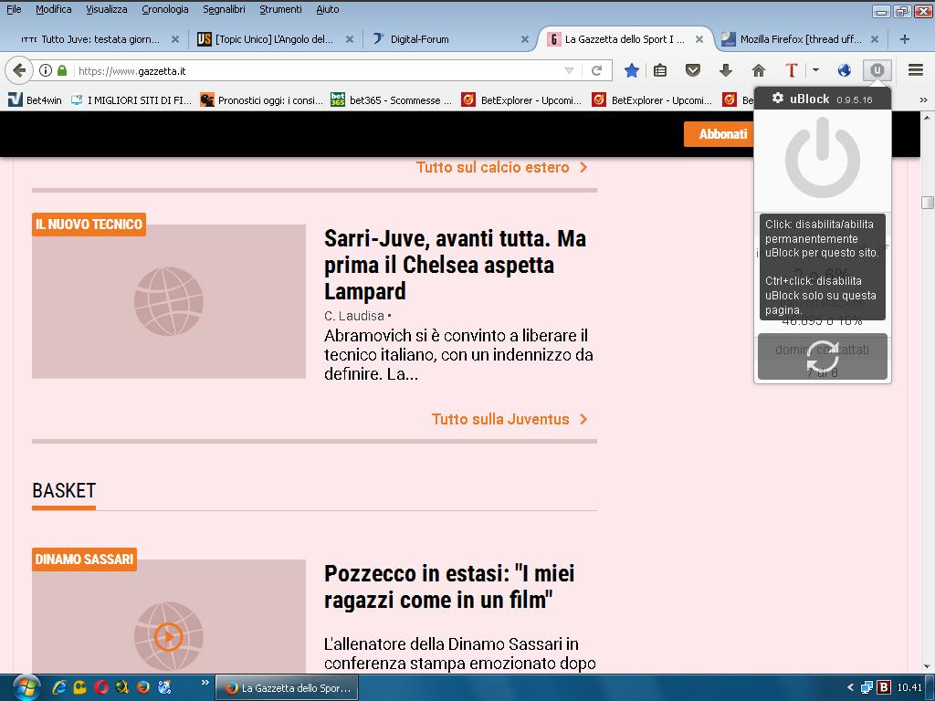Viewport: 935px width, 701px height.
Task: Expand the address bar history dropdown
Action: pos(569,71)
